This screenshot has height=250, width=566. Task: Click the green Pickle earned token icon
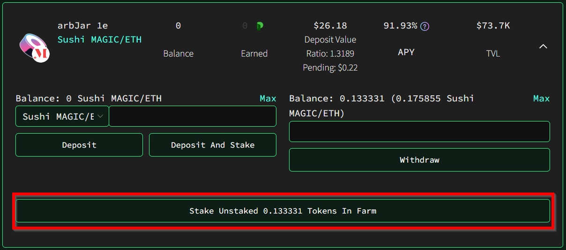coord(260,26)
